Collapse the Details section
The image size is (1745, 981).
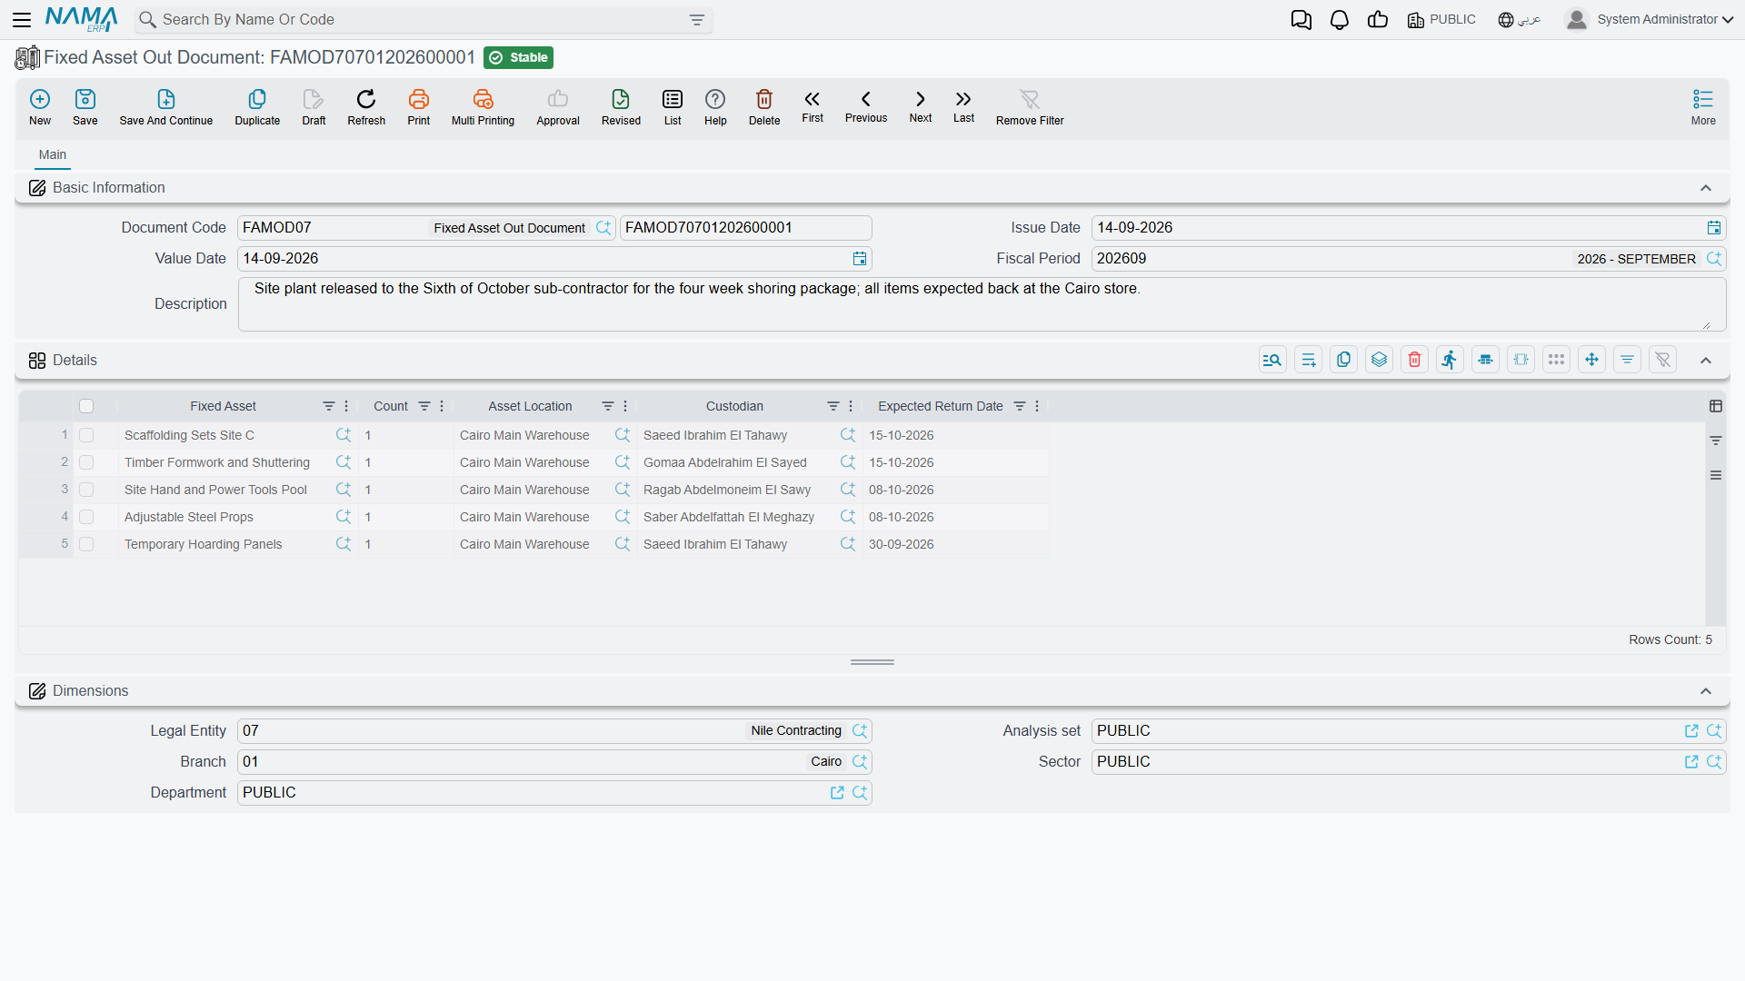click(1706, 361)
